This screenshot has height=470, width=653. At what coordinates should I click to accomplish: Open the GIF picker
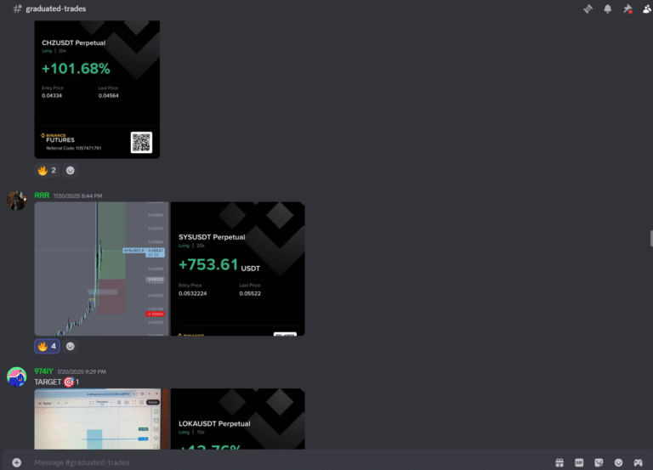coord(579,462)
